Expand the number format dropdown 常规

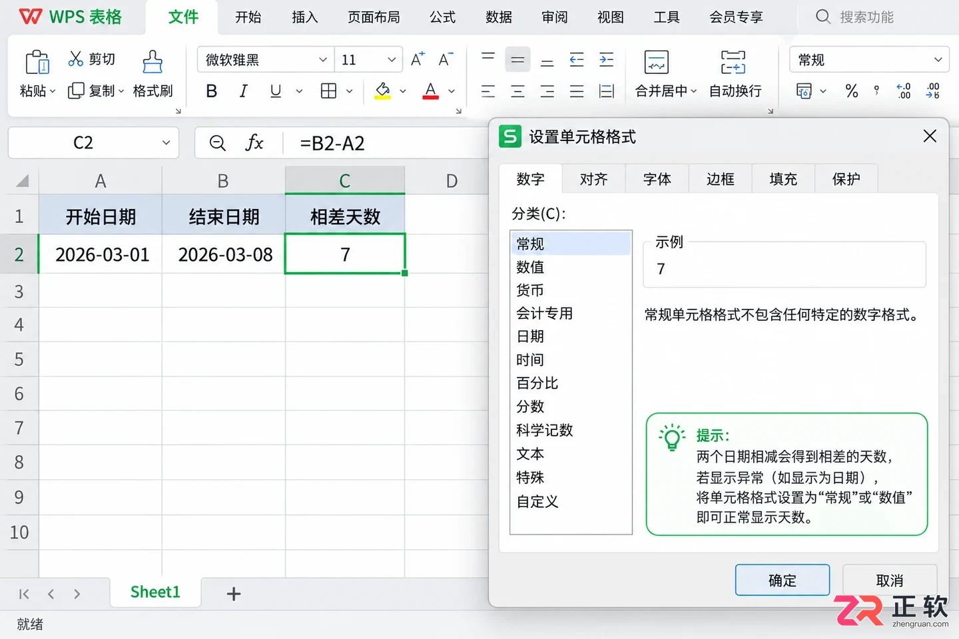point(938,60)
